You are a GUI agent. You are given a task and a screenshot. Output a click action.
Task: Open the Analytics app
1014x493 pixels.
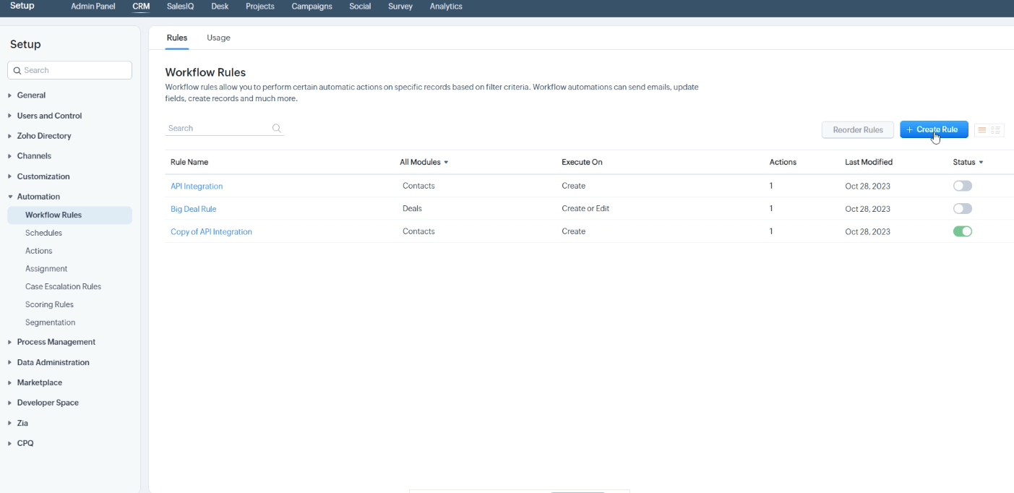(x=445, y=7)
